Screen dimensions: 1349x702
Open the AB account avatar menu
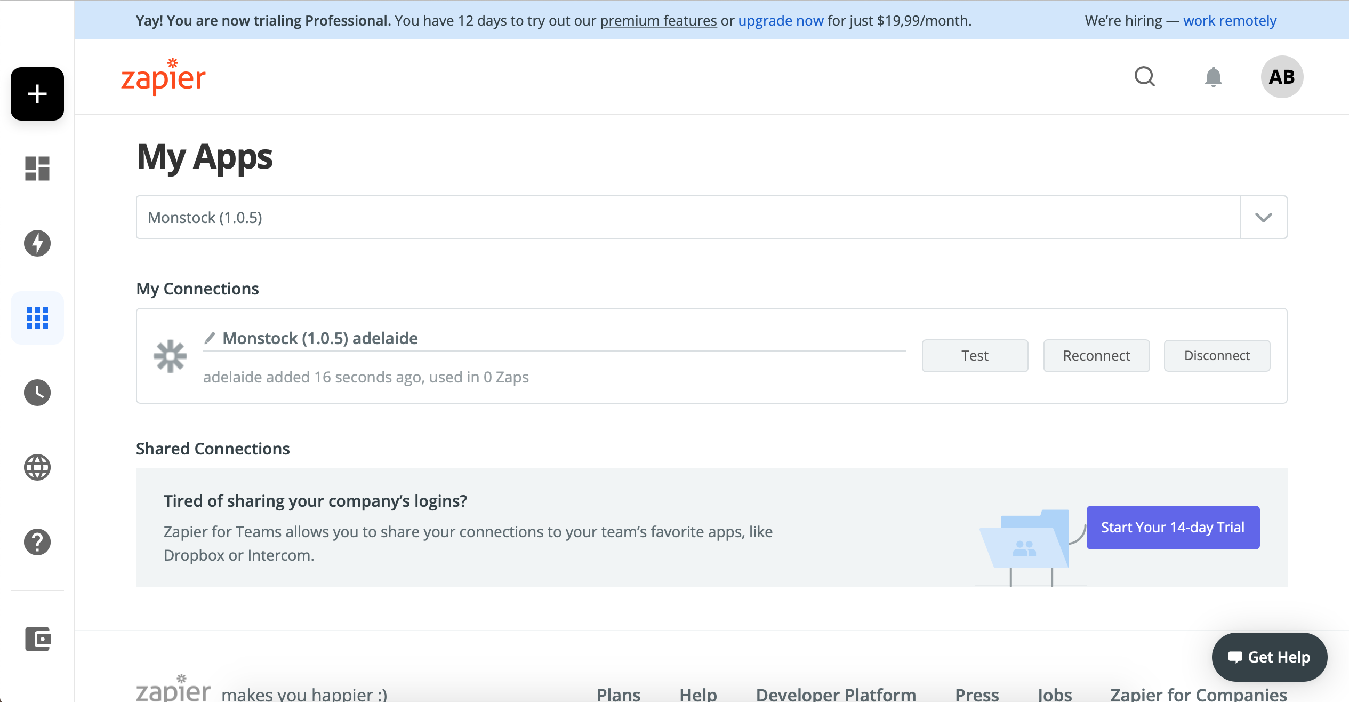point(1282,77)
